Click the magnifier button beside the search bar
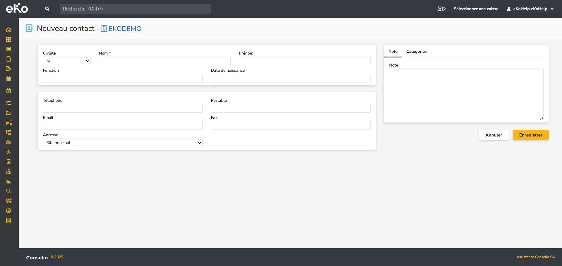The height and width of the screenshot is (266, 562). click(x=47, y=9)
